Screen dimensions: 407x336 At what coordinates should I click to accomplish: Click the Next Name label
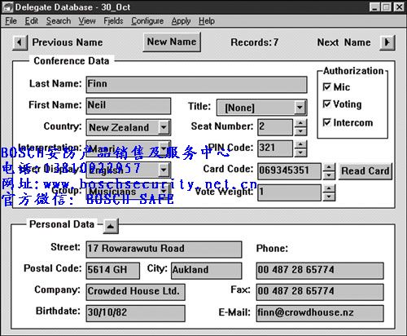(x=344, y=42)
